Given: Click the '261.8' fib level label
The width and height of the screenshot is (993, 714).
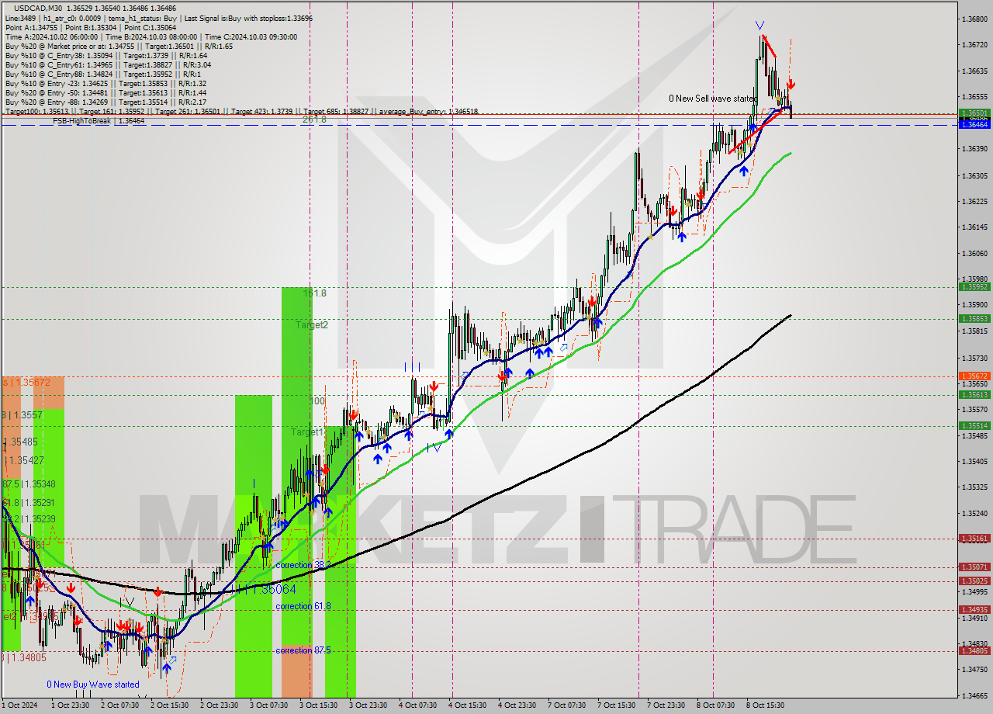Looking at the screenshot, I should click(313, 120).
